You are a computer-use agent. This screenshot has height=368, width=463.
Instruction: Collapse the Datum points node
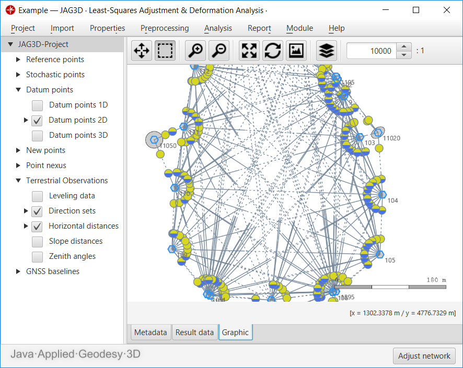(18, 90)
